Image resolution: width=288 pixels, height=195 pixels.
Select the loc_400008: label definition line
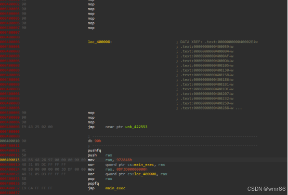click(x=100, y=42)
